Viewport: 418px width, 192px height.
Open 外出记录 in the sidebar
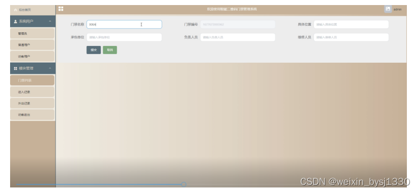(x=32, y=104)
